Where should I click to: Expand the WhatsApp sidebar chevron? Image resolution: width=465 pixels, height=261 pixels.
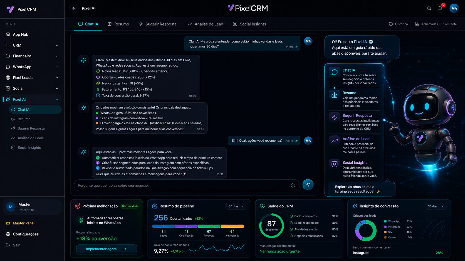click(57, 67)
